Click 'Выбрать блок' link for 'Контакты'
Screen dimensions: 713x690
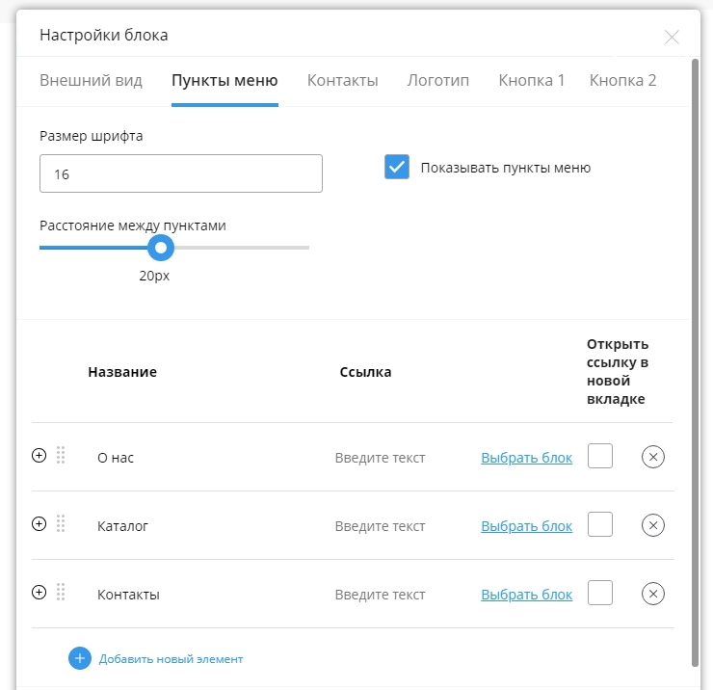coord(526,595)
